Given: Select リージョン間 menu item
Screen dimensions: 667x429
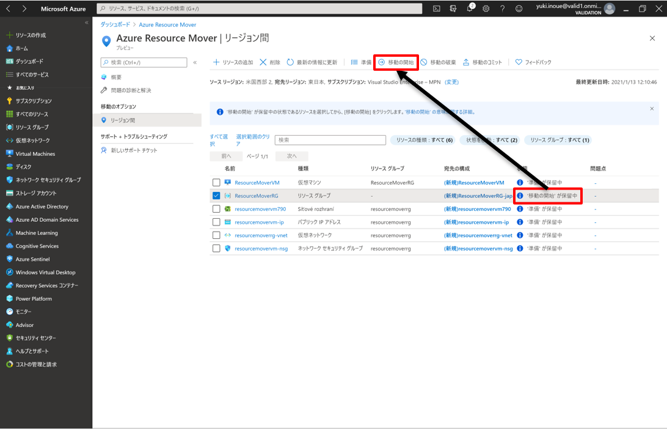Looking at the screenshot, I should click(x=147, y=120).
